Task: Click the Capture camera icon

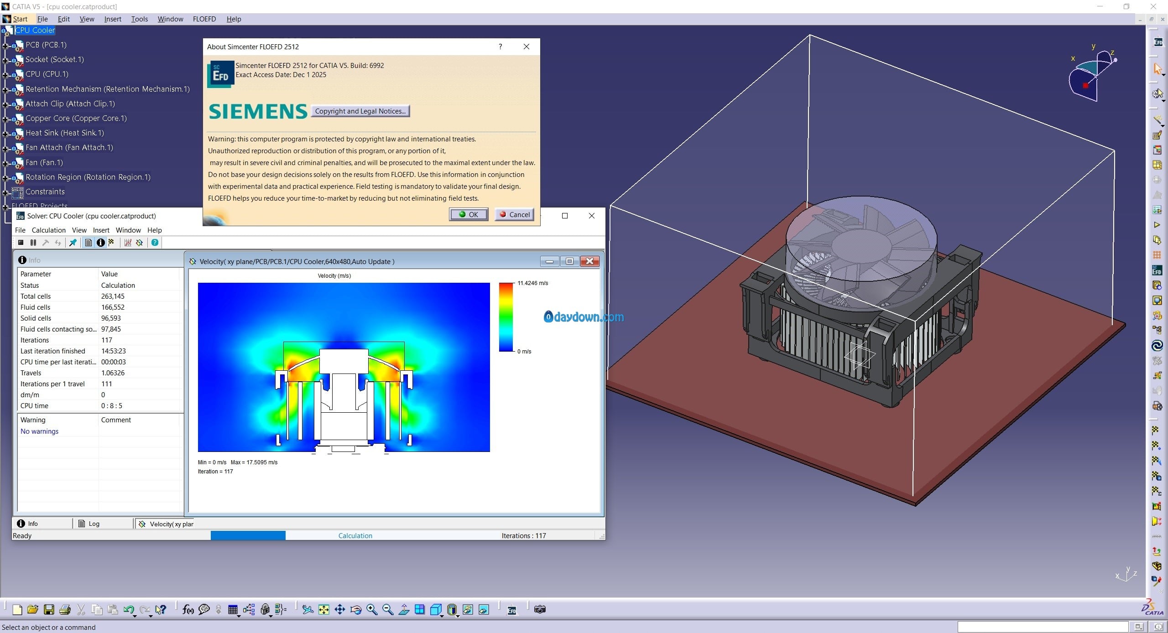Action: click(540, 610)
